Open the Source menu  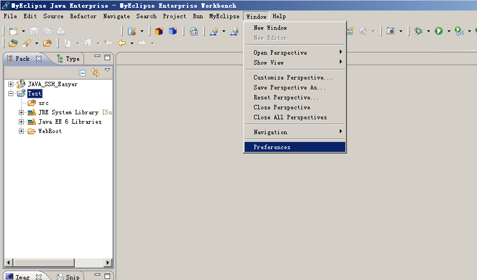pos(53,16)
